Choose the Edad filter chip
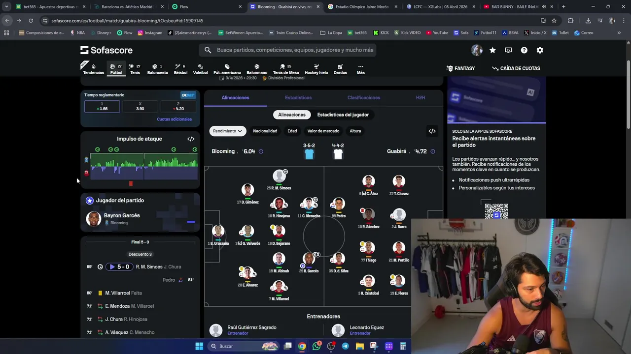Viewport: 631px width, 354px height. pyautogui.click(x=292, y=131)
